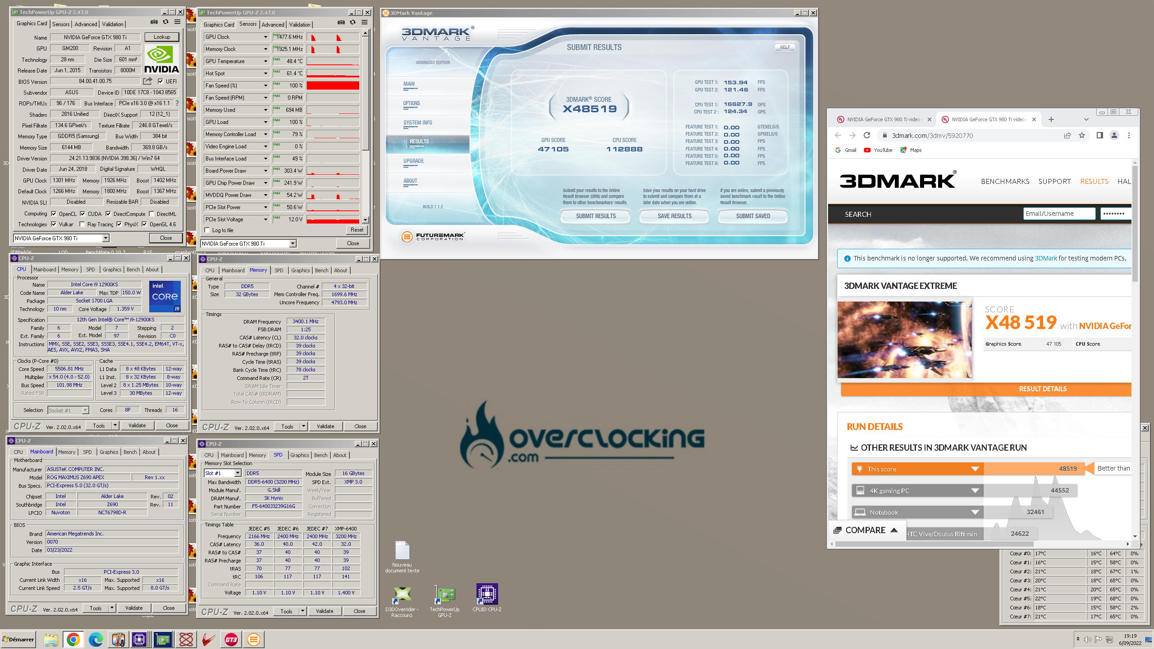Reload the 3dmark.com page
Viewport: 1154px width, 649px height.
[x=866, y=135]
